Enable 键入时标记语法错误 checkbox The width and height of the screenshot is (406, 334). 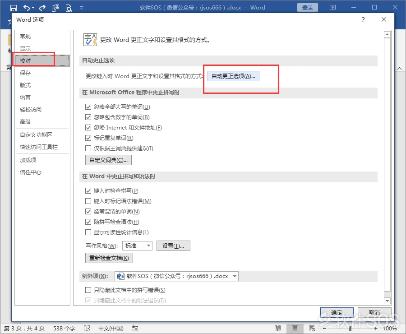click(x=88, y=201)
